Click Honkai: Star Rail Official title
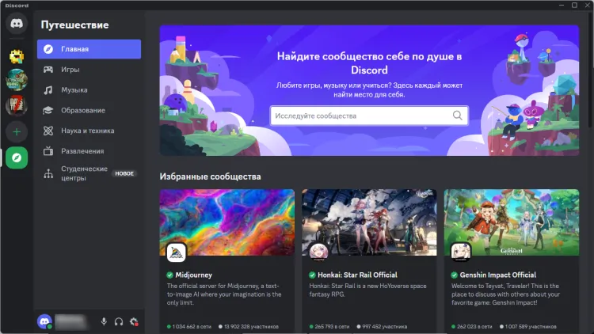Image resolution: width=594 pixels, height=334 pixels. point(357,275)
